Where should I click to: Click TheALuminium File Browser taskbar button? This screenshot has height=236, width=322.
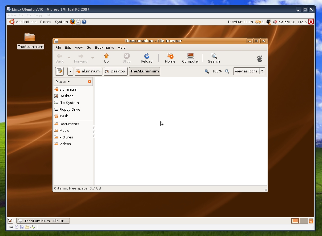43,221
